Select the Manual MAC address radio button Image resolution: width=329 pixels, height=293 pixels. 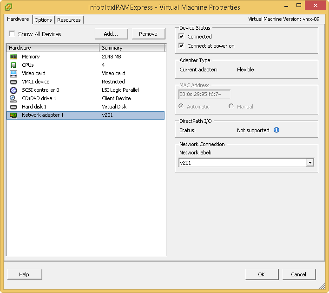point(231,106)
